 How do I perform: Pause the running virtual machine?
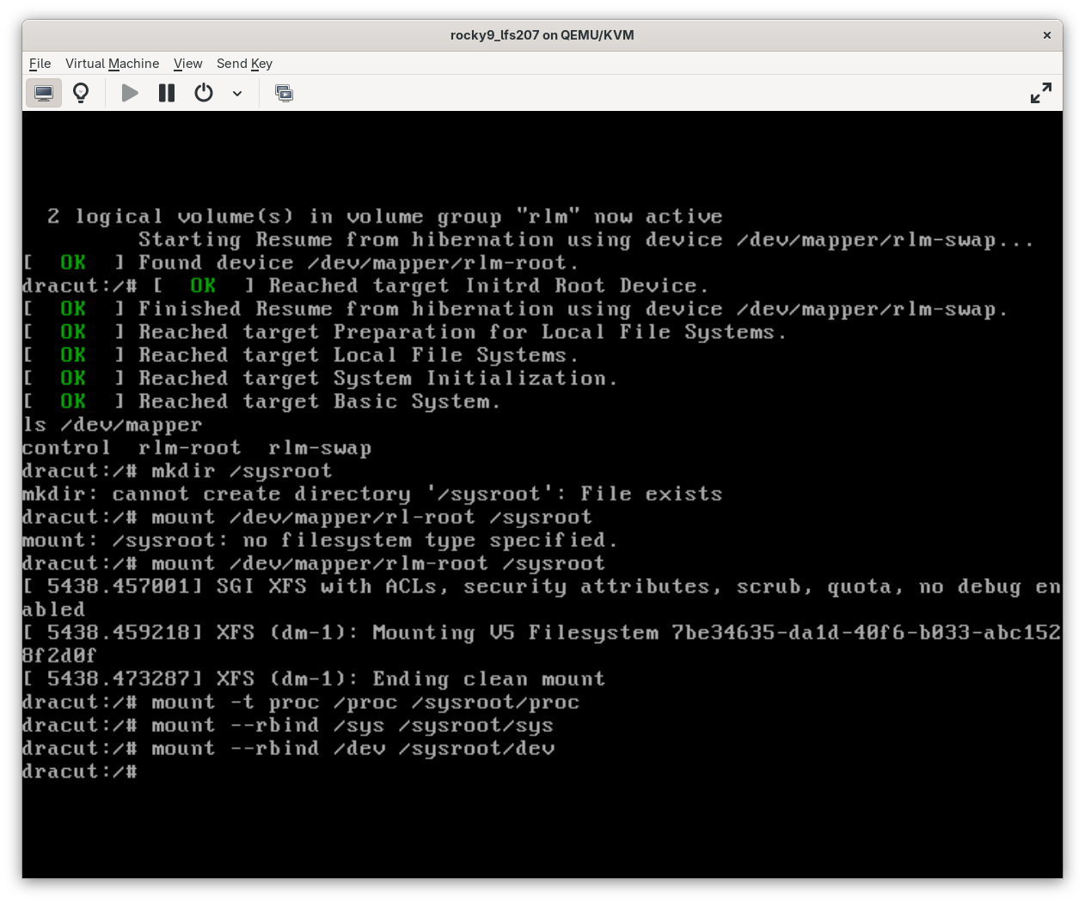coord(167,93)
